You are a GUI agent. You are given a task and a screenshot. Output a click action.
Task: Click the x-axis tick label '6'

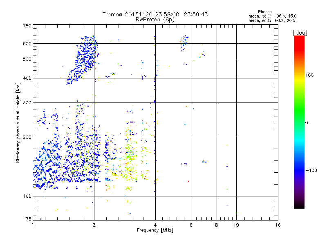coord(191,225)
